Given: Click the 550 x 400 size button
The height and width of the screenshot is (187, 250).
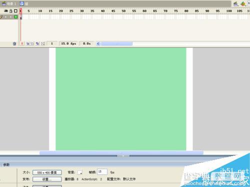Looking at the screenshot, I should 47,173.
